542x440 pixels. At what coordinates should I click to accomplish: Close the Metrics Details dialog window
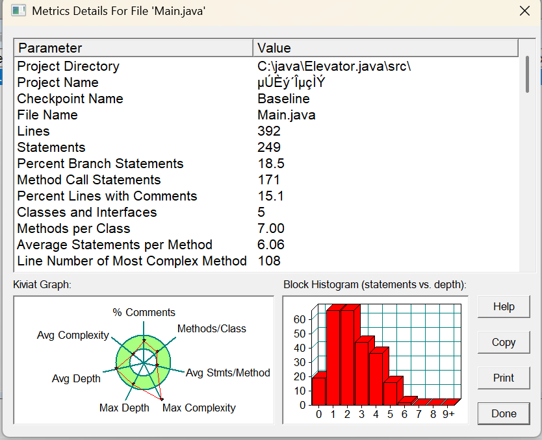point(524,10)
